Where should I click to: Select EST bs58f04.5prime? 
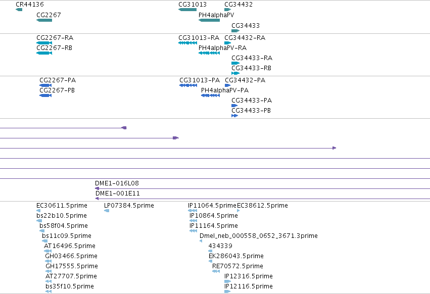42,231
